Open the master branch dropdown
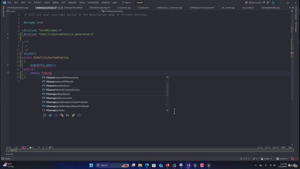300x169 pixels. pyautogui.click(x=266, y=159)
